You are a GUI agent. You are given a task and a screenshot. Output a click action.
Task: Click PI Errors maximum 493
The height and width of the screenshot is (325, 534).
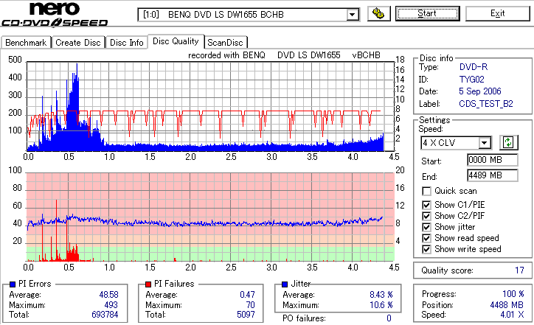pyautogui.click(x=111, y=305)
